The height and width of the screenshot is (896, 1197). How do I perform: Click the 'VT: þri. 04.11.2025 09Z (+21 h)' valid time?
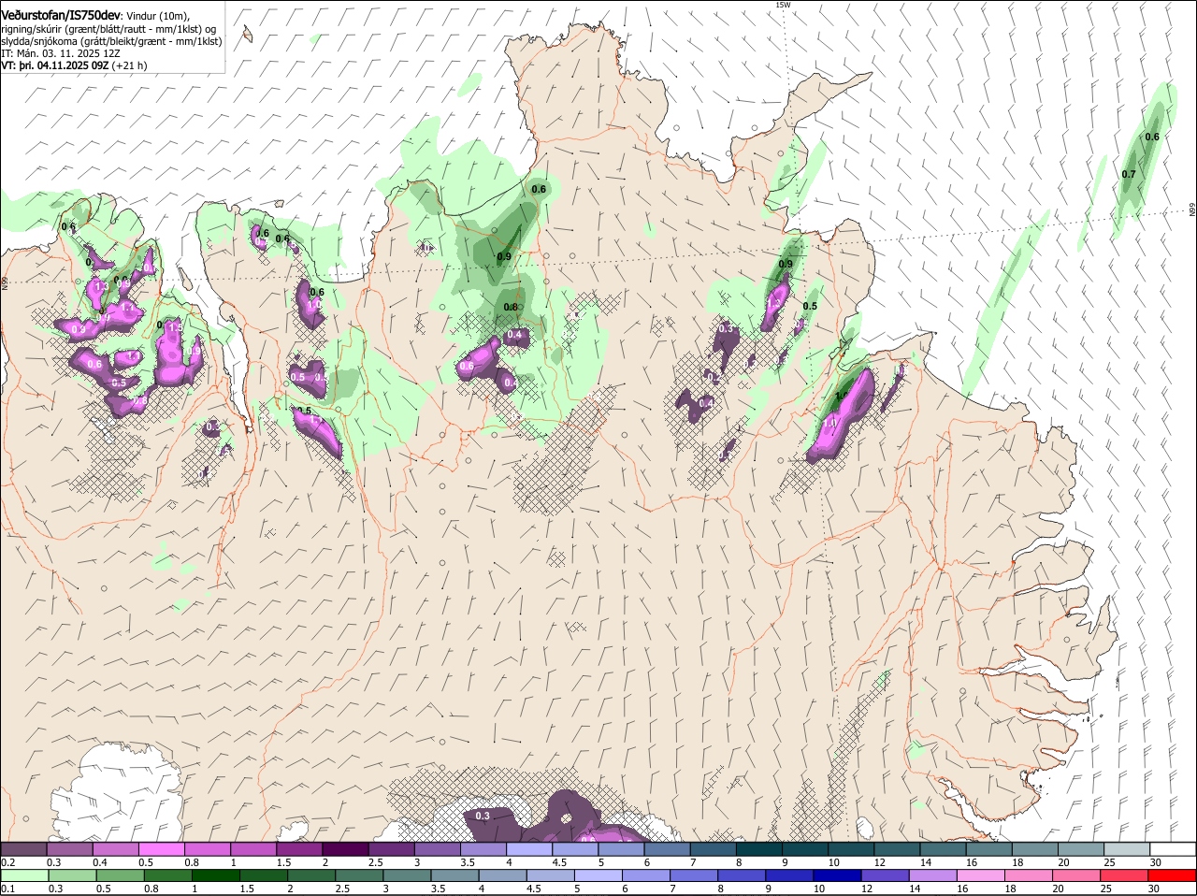point(74,66)
